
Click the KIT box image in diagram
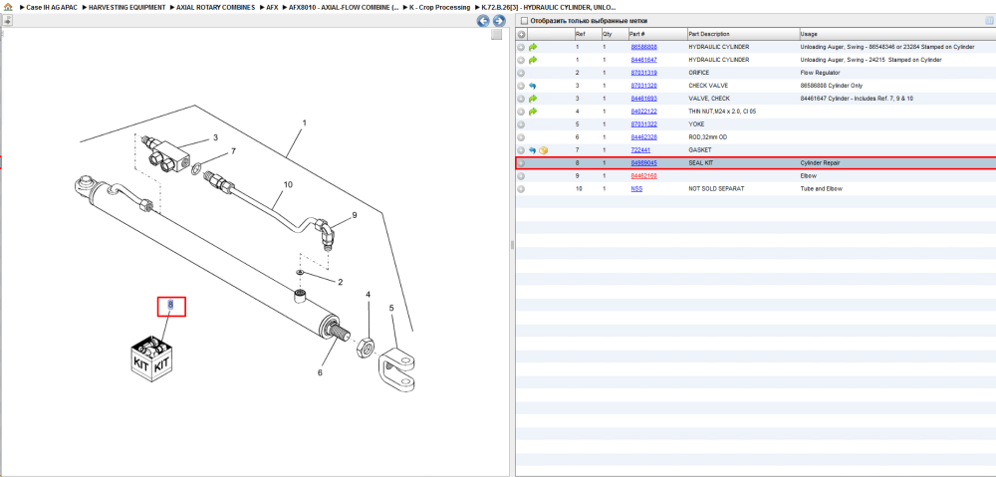[151, 358]
